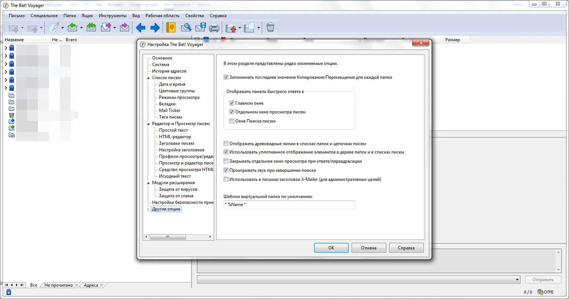
Task: Close the Адреса tab with its X
Action: click(101, 285)
